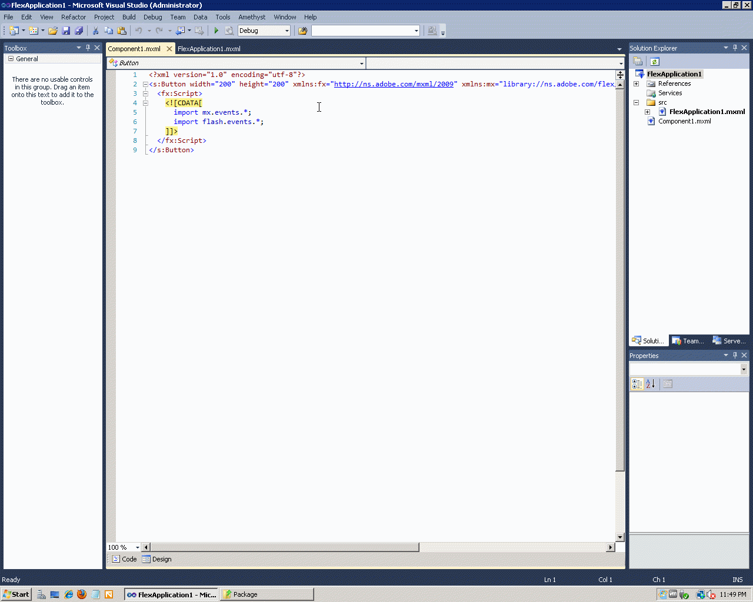Collapse the src folder in Solution Explorer

[x=636, y=102]
